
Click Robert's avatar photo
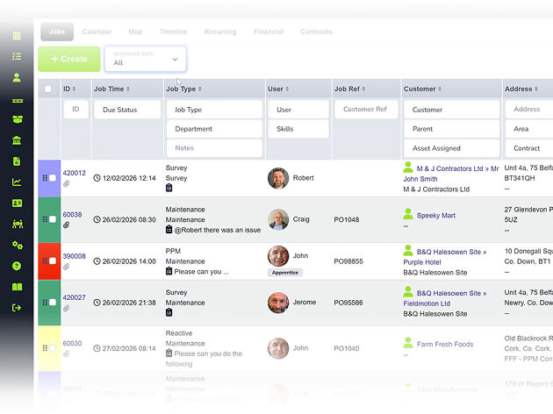pyautogui.click(x=278, y=178)
